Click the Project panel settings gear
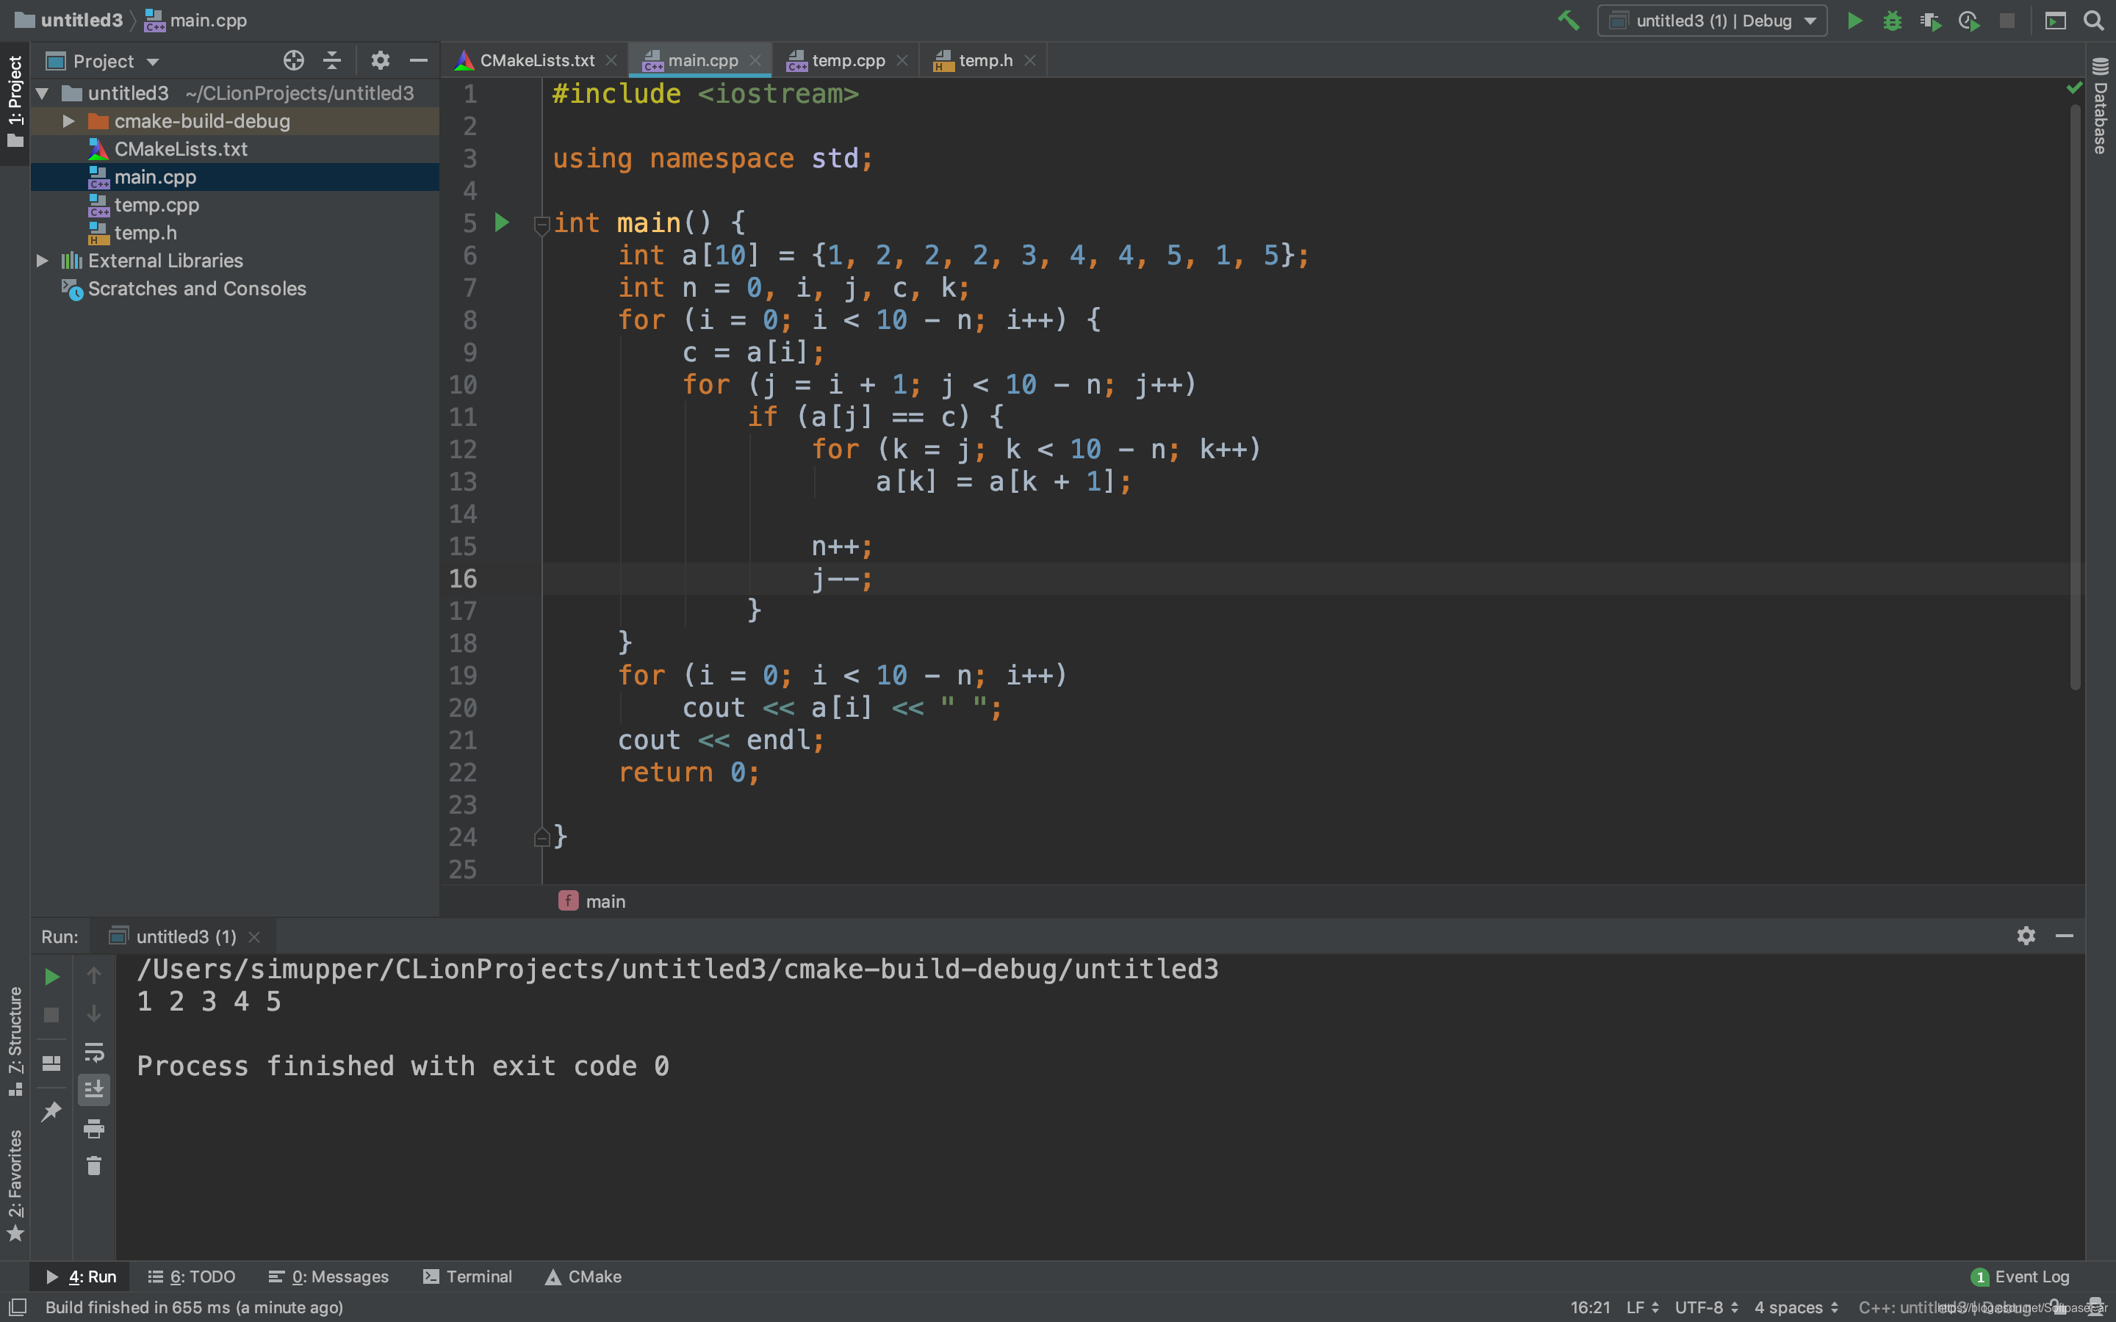Viewport: 2116px width, 1322px height. [379, 60]
